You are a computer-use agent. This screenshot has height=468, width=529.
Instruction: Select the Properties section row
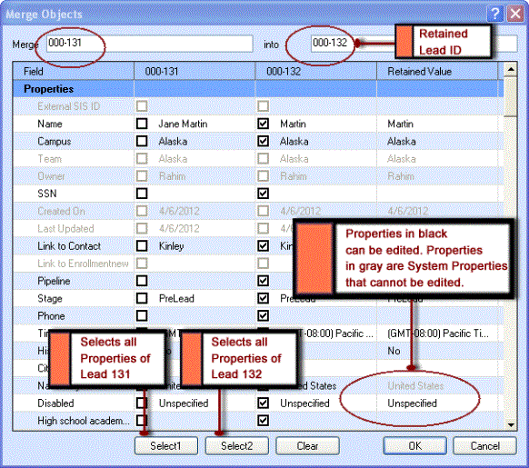click(258, 89)
